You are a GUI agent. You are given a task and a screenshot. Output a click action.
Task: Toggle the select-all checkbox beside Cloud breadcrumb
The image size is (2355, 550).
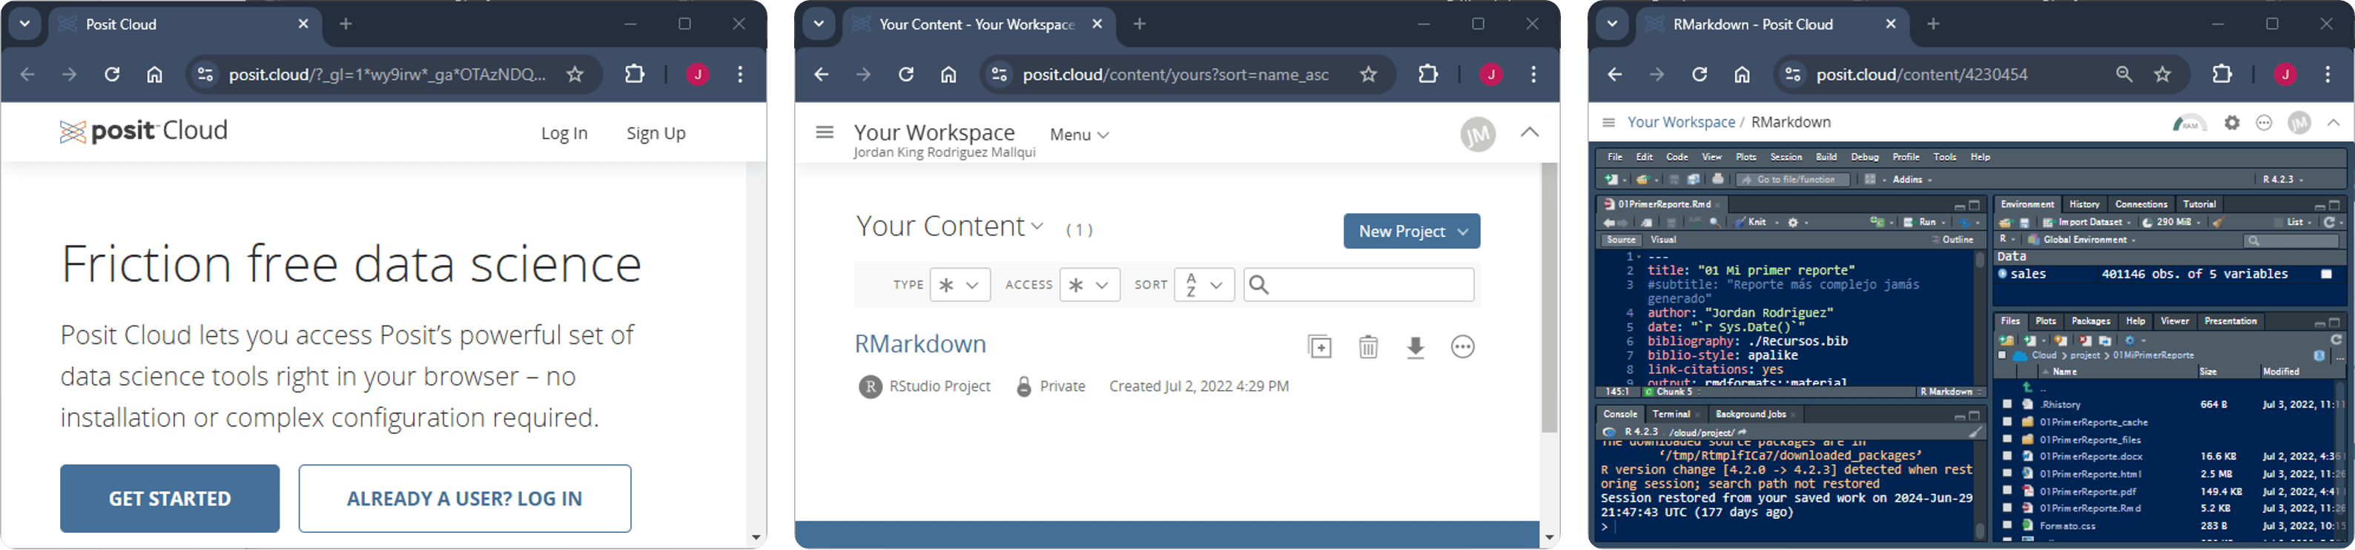coord(2002,356)
